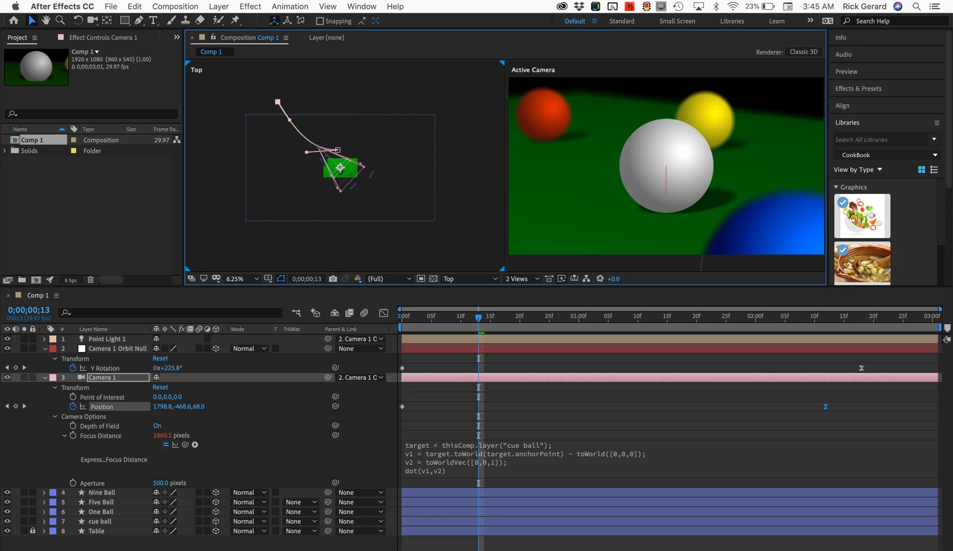Image resolution: width=953 pixels, height=551 pixels.
Task: Open the Effect menu
Action: [x=250, y=6]
